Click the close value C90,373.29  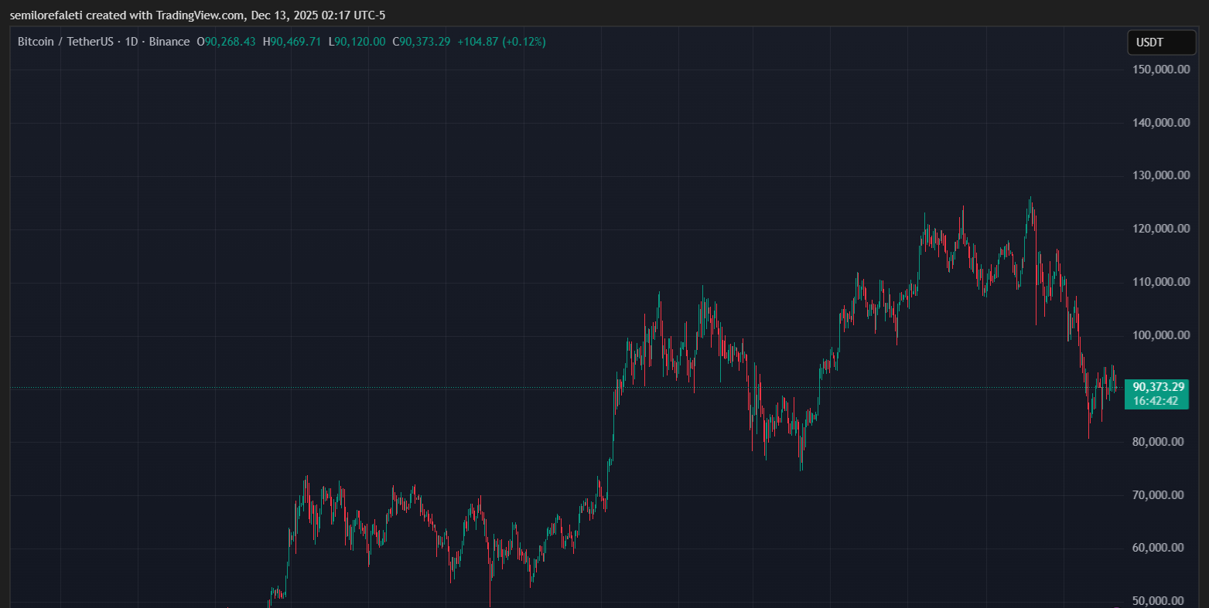[x=421, y=42]
